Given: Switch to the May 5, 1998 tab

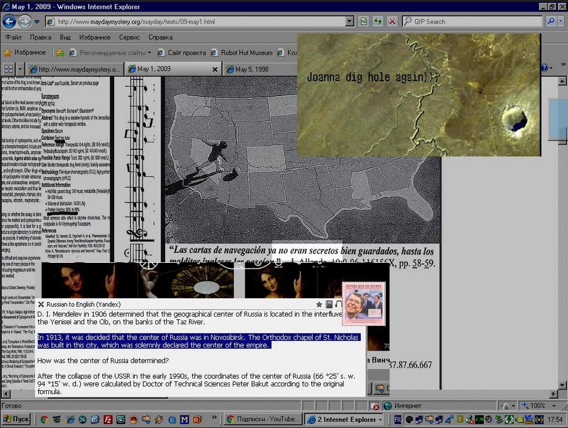Looking at the screenshot, I should (x=259, y=69).
